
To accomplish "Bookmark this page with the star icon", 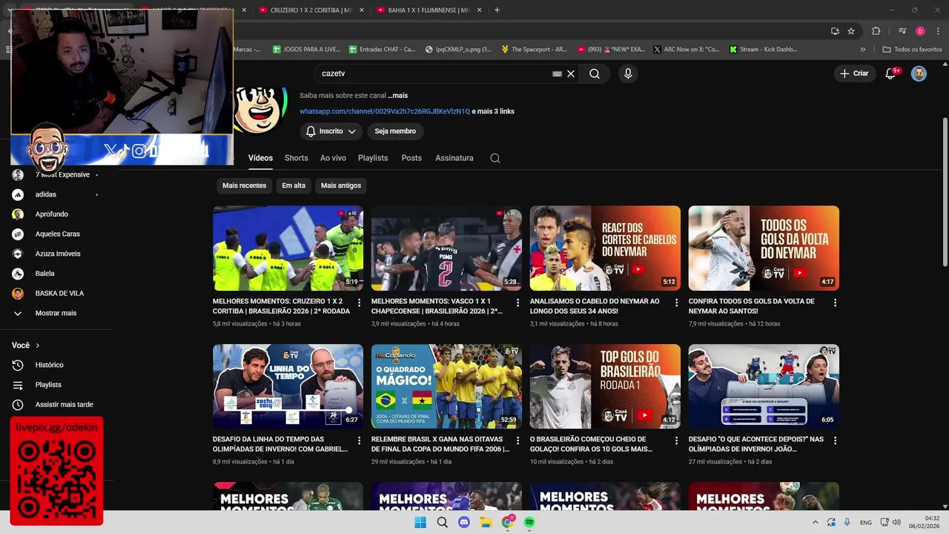I will pos(851,31).
